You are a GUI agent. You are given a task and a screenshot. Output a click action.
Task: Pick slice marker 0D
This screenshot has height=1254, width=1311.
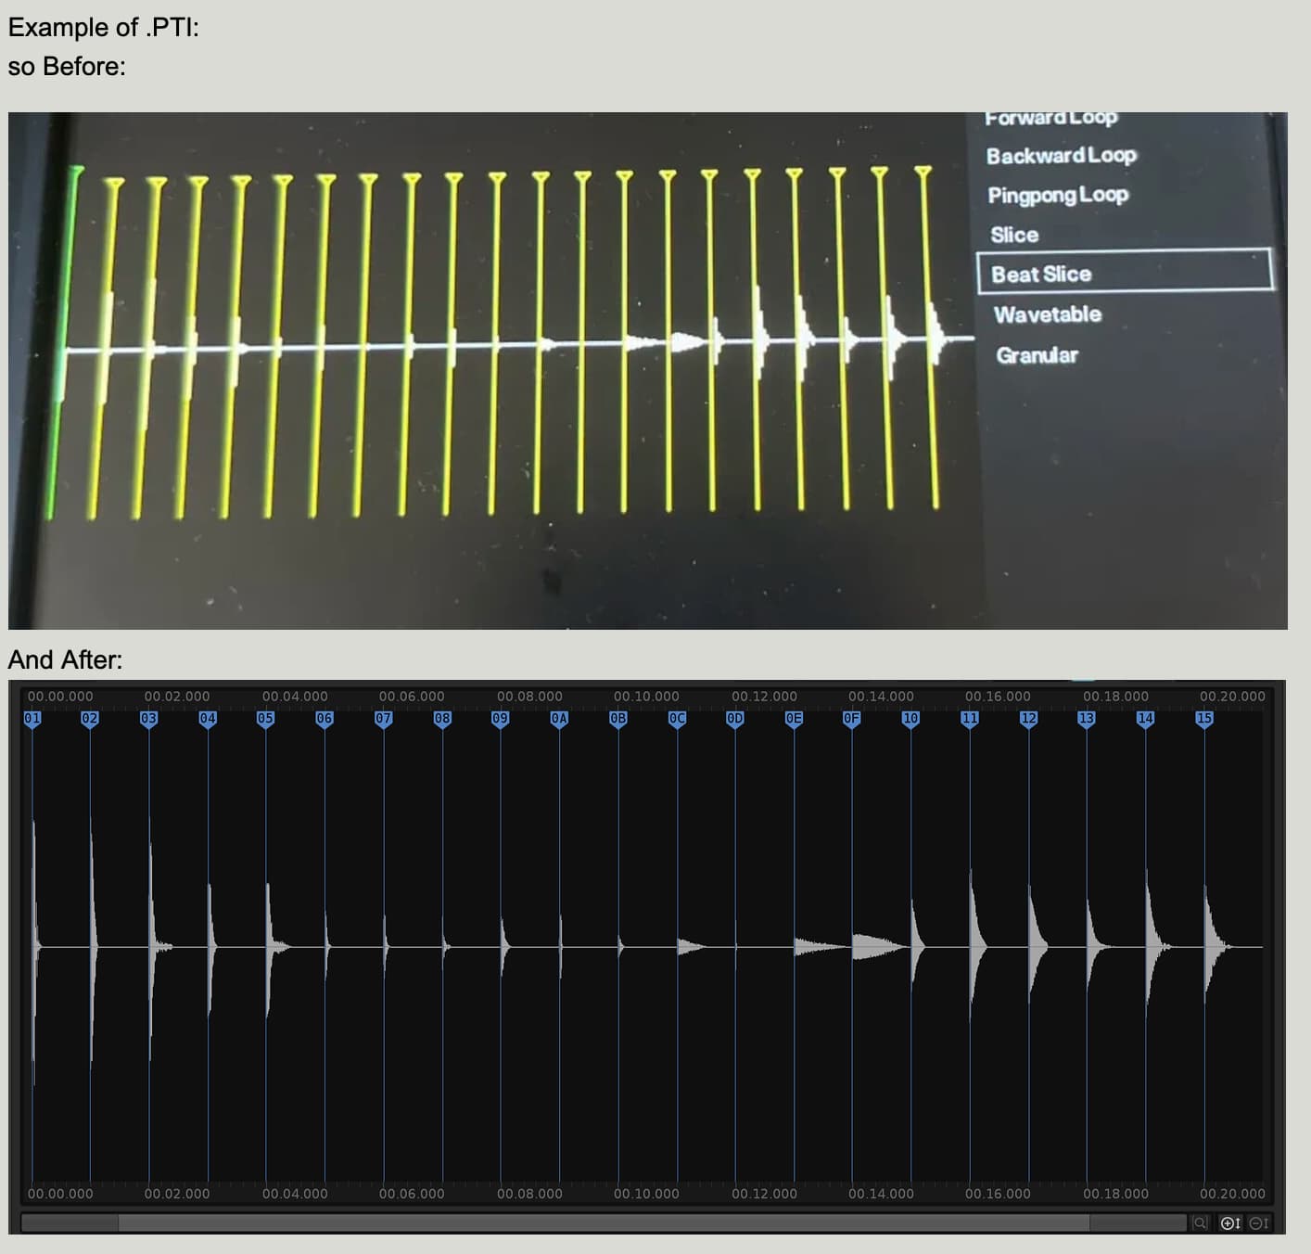click(734, 719)
